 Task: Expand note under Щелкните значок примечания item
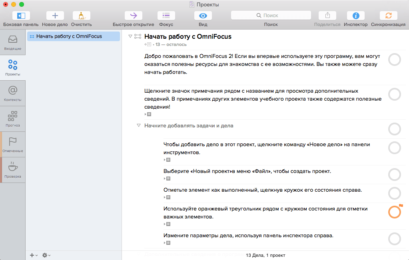pos(148,114)
